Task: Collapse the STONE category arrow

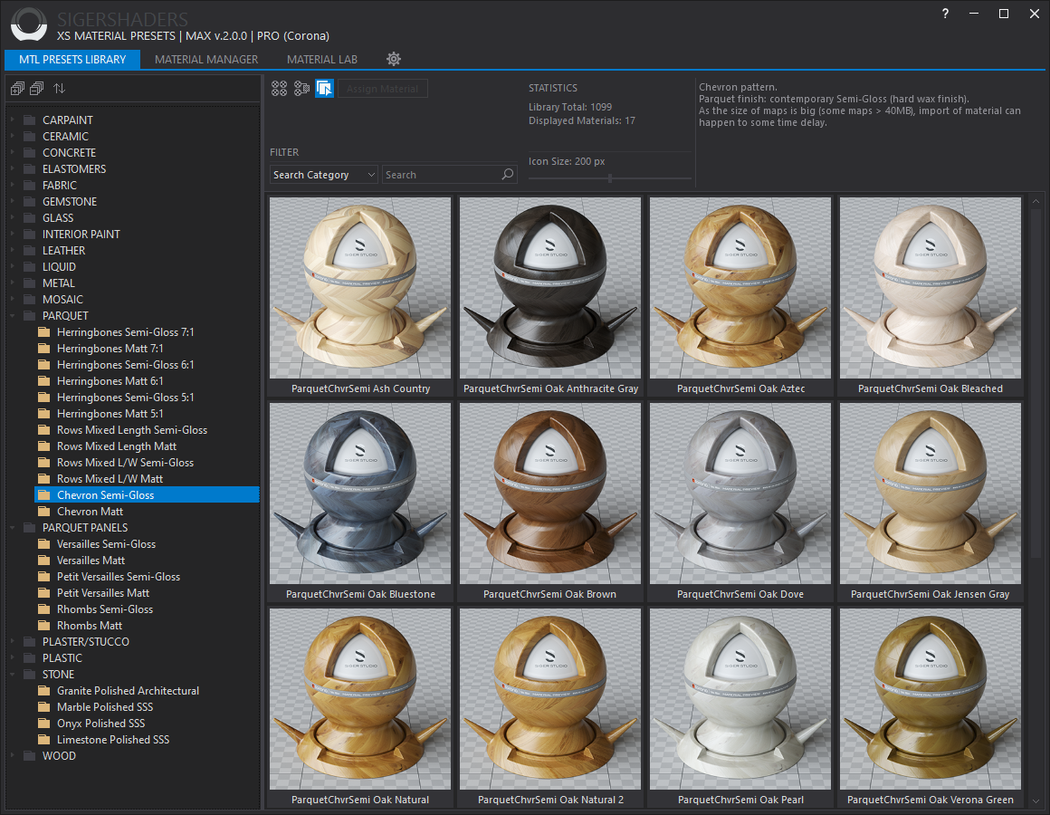Action: pyautogui.click(x=13, y=675)
